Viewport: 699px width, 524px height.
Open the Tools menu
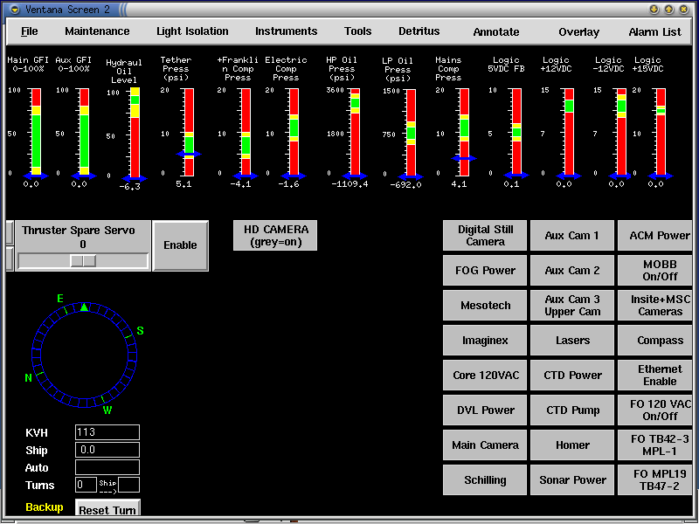(357, 31)
